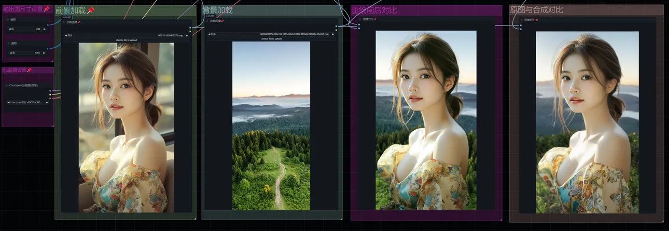Increase the 1385 integer value with right arrow
The width and height of the screenshot is (669, 231).
45,53
